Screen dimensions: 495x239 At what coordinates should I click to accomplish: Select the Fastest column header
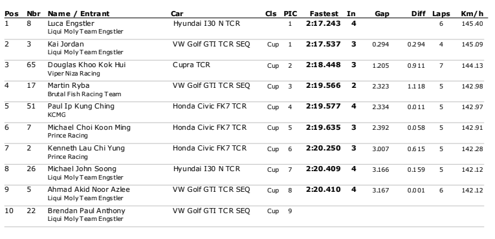[324, 14]
